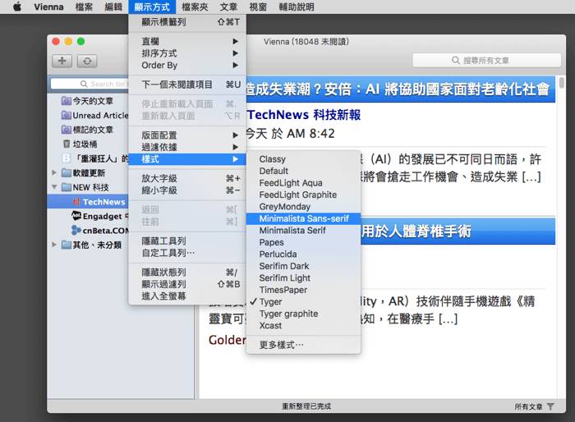This screenshot has width=575, height=422.
Task: Open the Order By submenu
Action: click(187, 65)
